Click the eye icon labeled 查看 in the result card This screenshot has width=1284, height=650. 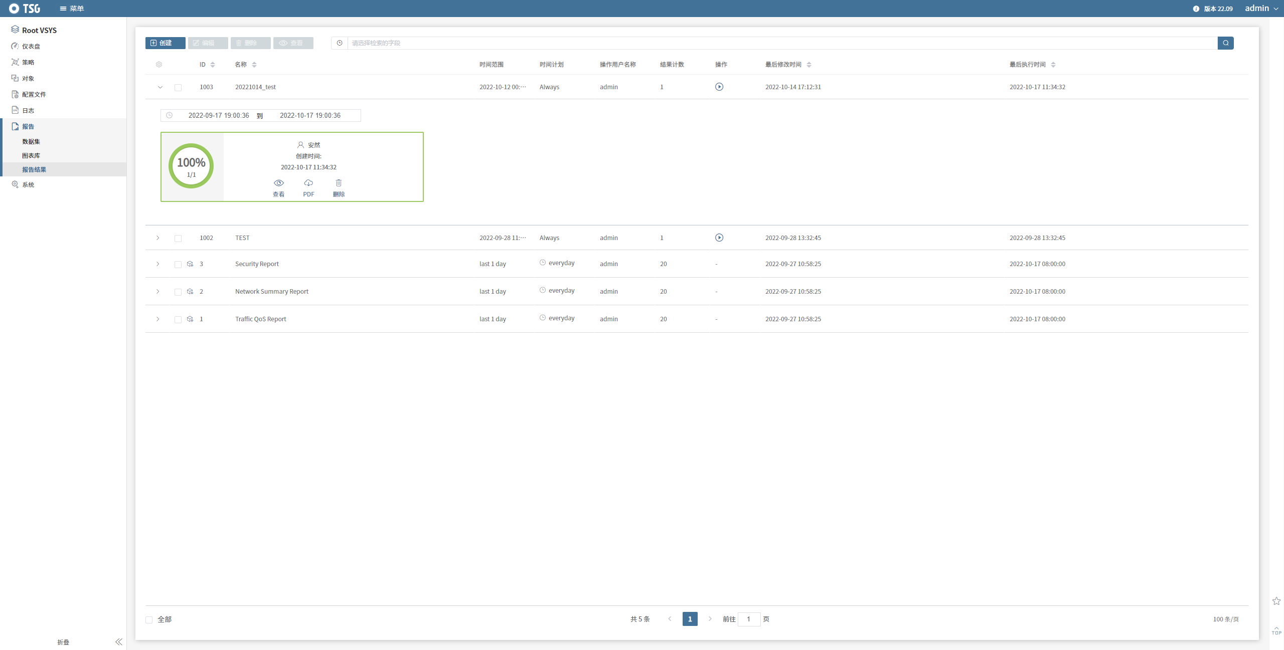coord(278,183)
